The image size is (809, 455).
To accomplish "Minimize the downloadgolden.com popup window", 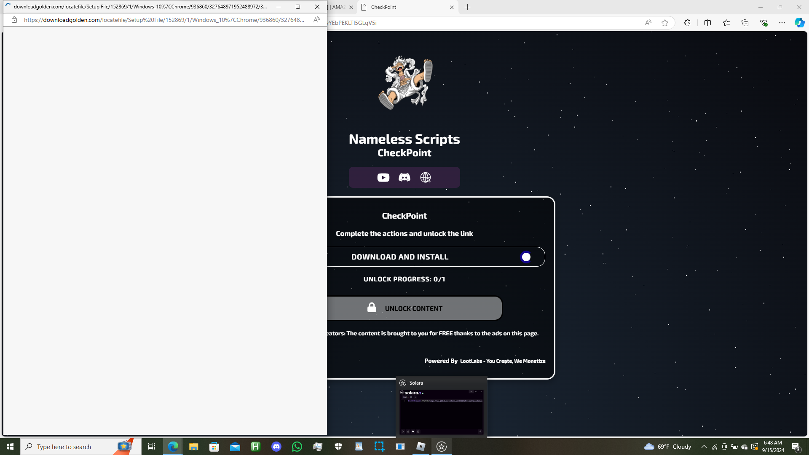I will [x=279, y=7].
